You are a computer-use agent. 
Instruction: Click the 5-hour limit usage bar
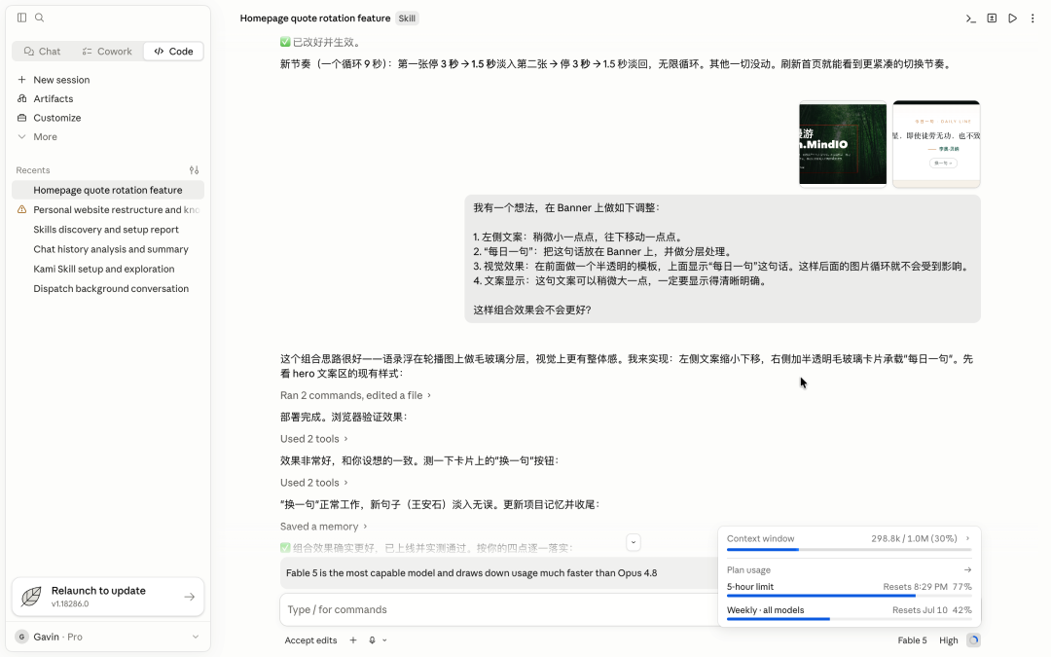click(849, 596)
